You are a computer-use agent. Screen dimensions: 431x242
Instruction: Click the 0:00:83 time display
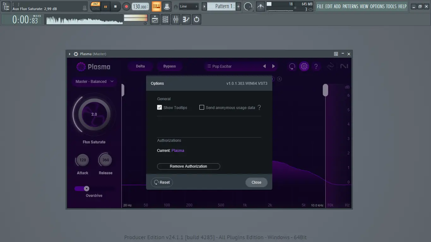(22, 20)
